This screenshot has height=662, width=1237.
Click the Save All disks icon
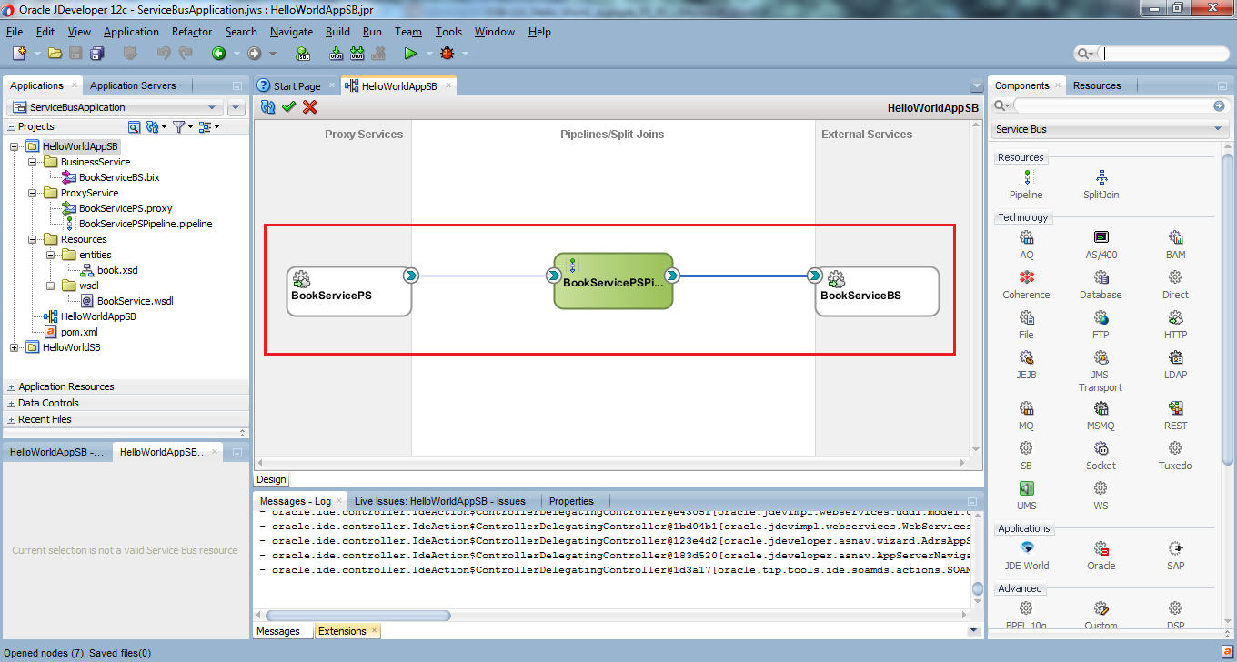pos(96,54)
